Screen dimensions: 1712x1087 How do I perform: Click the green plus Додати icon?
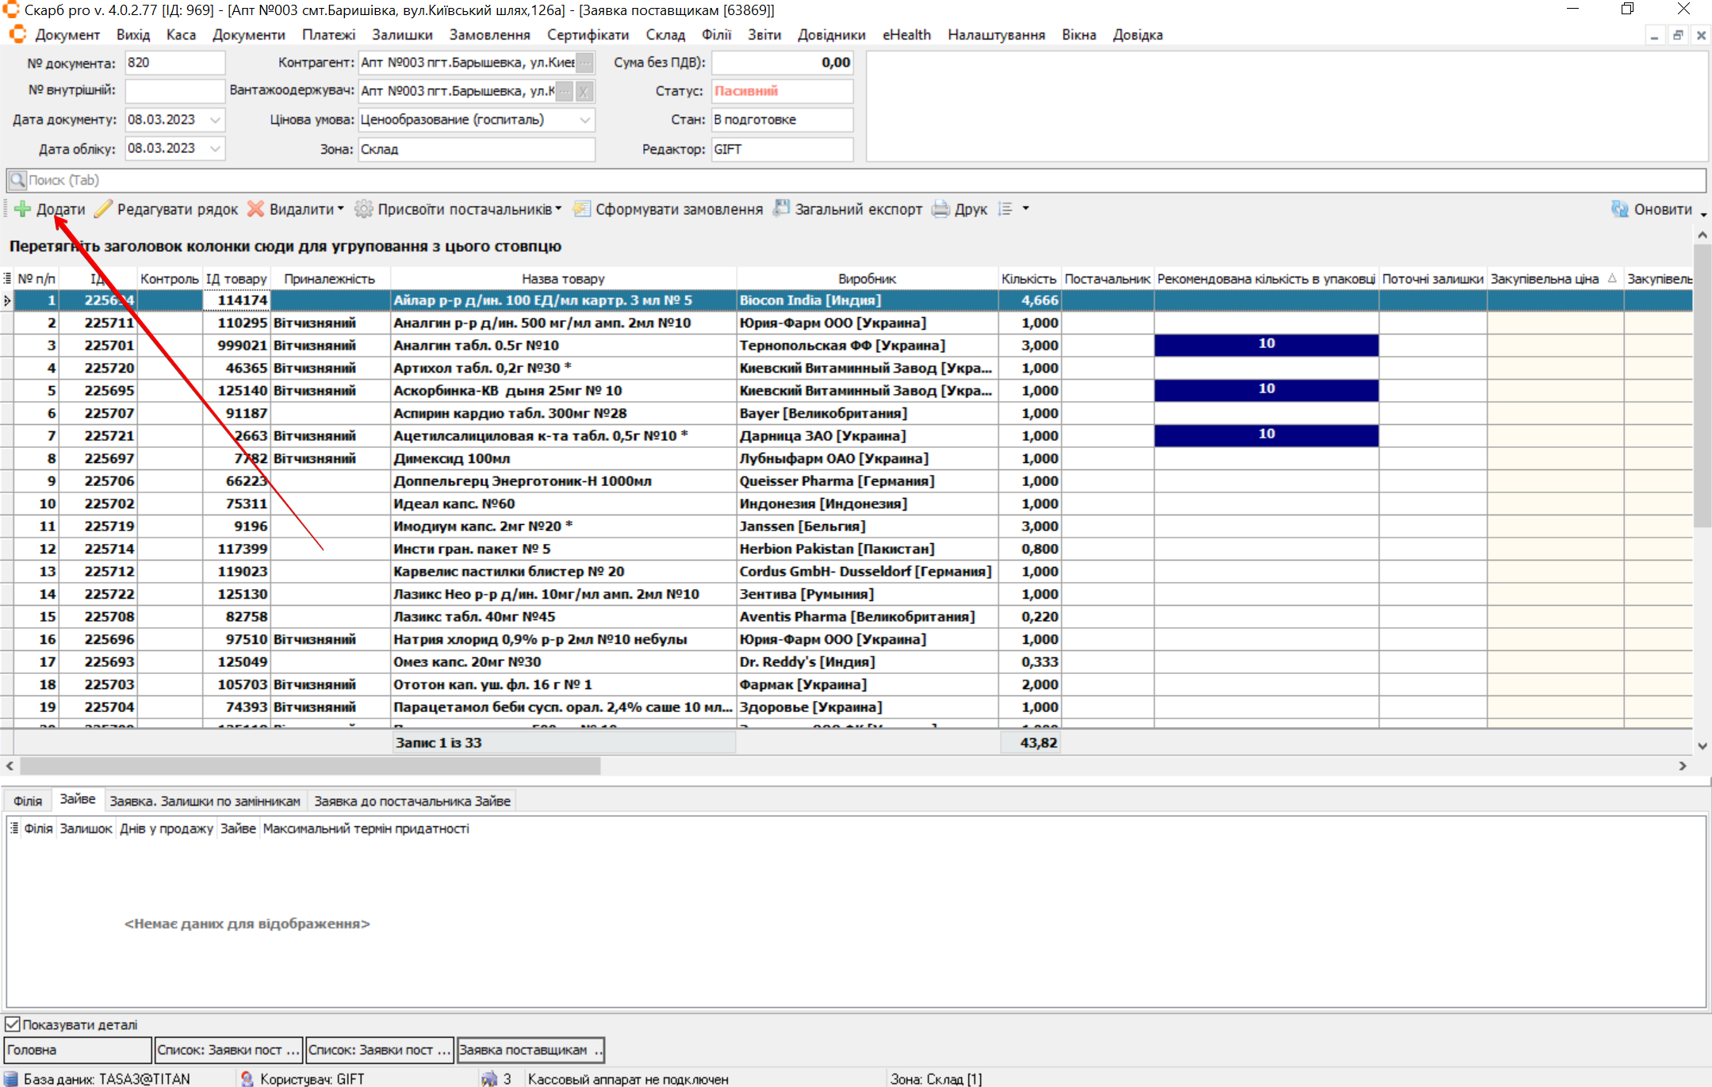click(22, 209)
